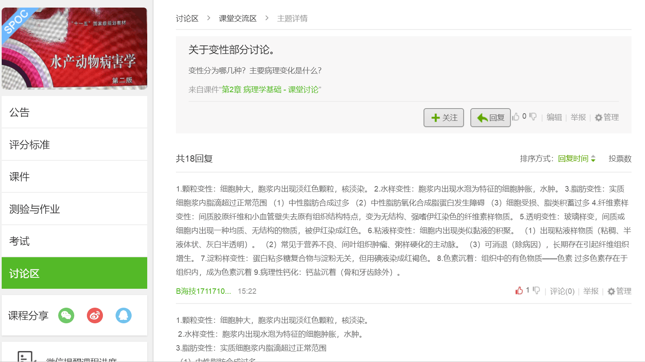Open 公告 in the sidebar
The image size is (645, 362).
[74, 112]
